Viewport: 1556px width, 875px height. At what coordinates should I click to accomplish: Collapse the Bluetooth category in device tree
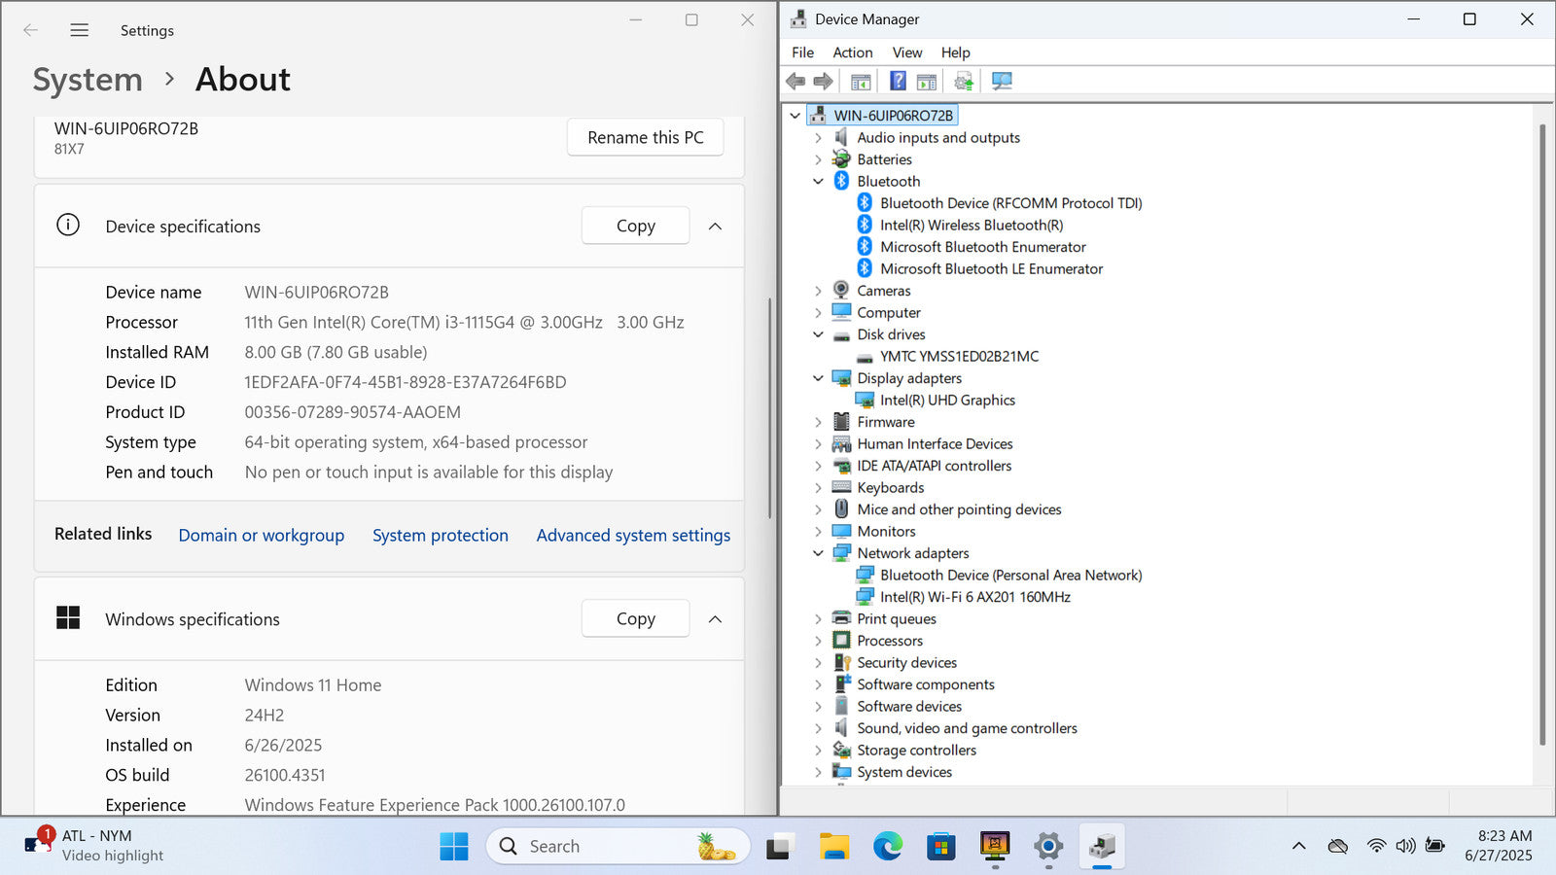818,181
